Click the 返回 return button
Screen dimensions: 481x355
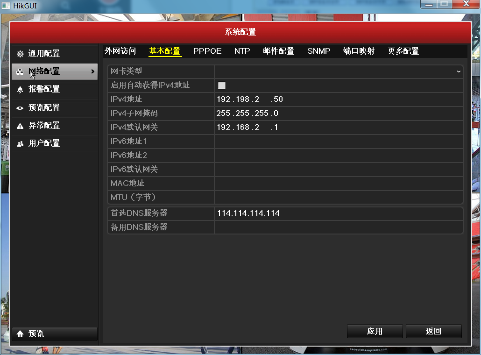point(433,331)
